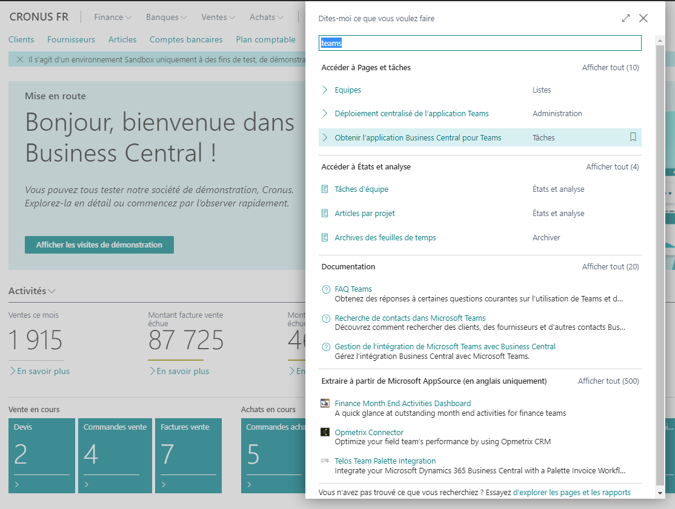Click the help icon beside Gestion de l'intégration

(x=326, y=347)
